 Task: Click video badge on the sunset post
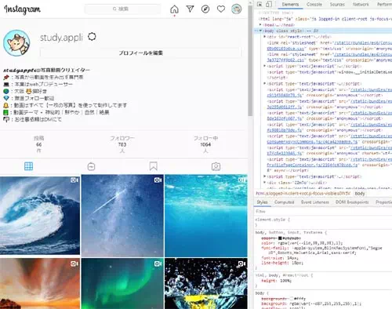coord(74,264)
